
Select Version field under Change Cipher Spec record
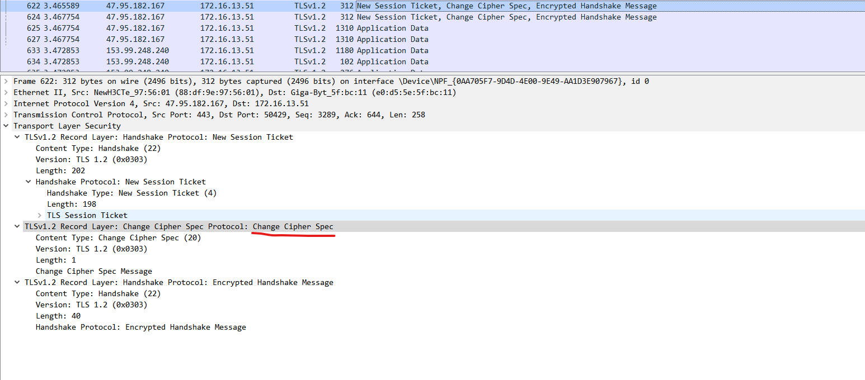[x=92, y=249]
